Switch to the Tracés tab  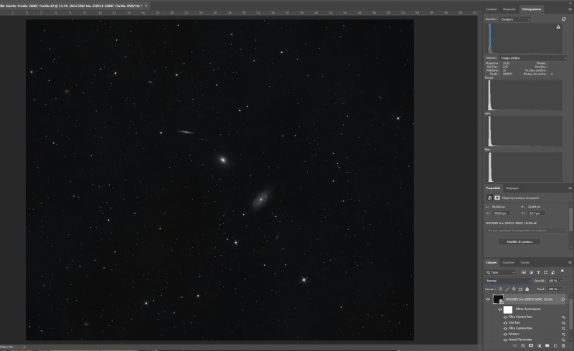(x=524, y=262)
